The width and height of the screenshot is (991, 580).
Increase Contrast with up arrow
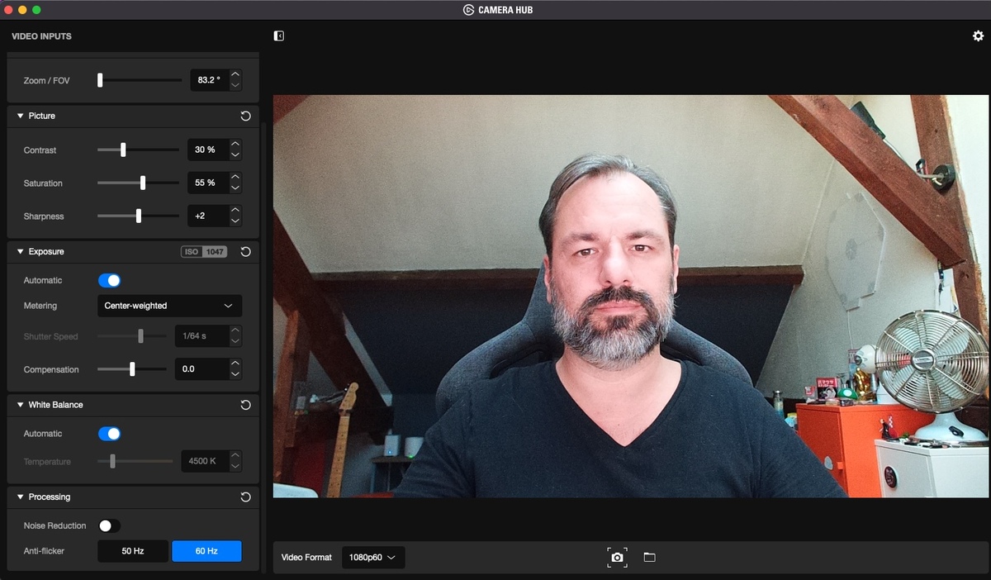coord(235,145)
